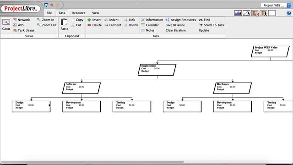
Task: Select the Project WBS Video node
Action: coord(270,51)
